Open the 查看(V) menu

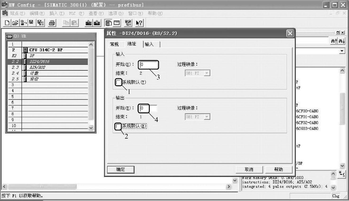click(96, 13)
